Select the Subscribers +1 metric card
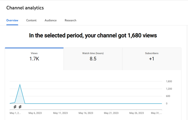Screen dimensions: 188x120 [x=152, y=59]
